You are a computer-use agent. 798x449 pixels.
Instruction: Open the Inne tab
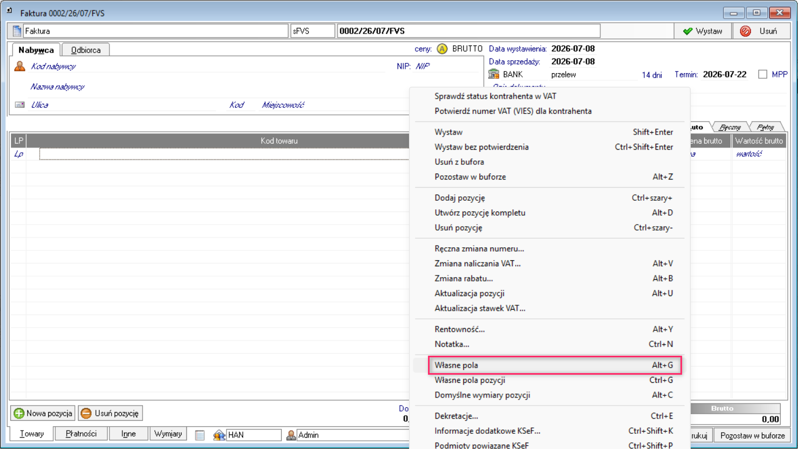point(128,434)
